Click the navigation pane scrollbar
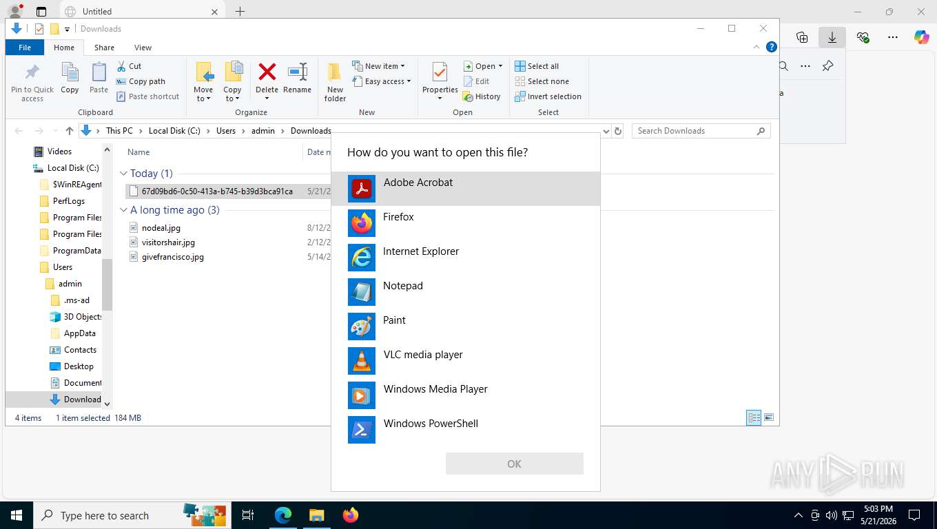The image size is (937, 529). coord(107,284)
